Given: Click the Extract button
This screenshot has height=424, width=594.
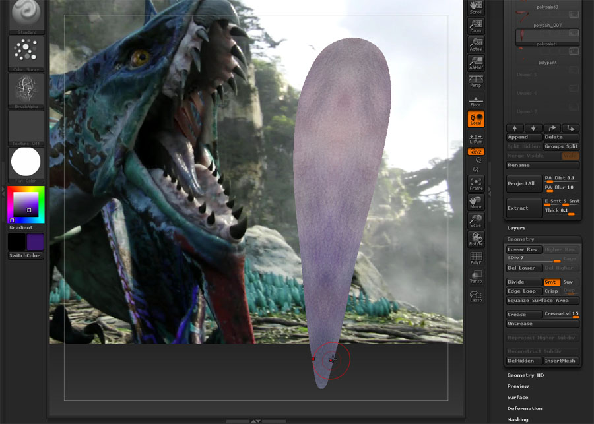Looking at the screenshot, I should click(x=524, y=208).
